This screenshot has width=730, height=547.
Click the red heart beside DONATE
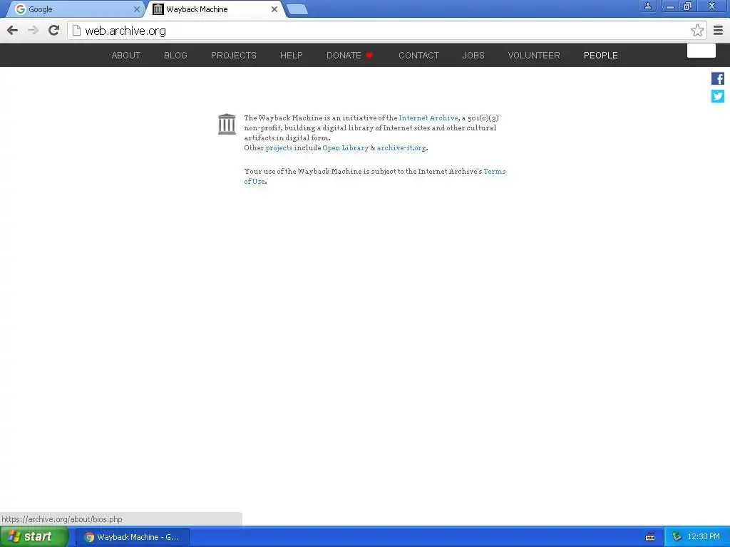(369, 56)
